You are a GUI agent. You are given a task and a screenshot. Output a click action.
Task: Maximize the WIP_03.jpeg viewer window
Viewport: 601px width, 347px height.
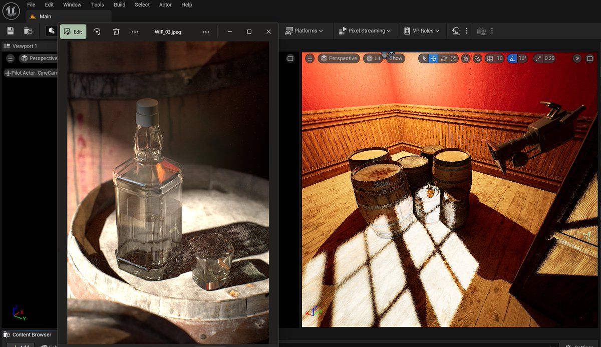click(x=249, y=32)
